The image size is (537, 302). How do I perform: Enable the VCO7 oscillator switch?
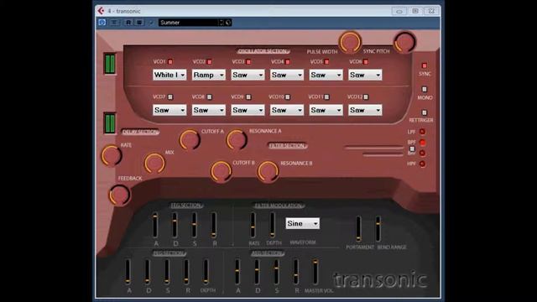point(170,97)
